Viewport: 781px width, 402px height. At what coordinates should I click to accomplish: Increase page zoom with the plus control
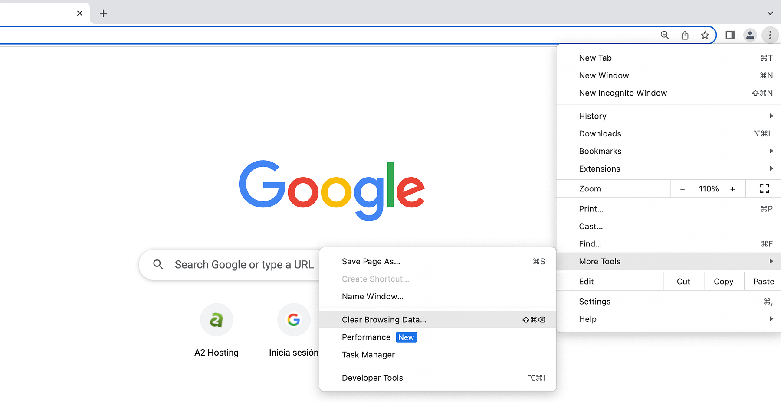pyautogui.click(x=732, y=188)
